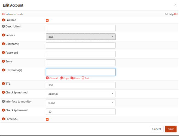The width and height of the screenshot is (179, 136).
Task: Click the Hostname(s) token field
Action: [80, 72]
